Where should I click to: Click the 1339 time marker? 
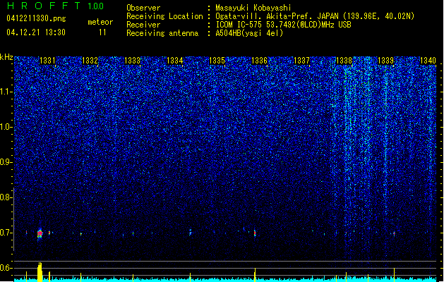tap(386, 61)
